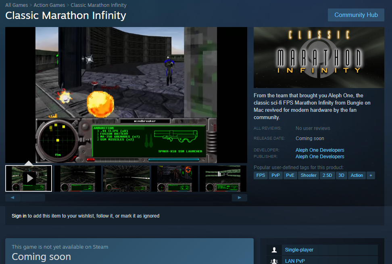Click the thumbnail strip scrollbar handle
The height and width of the screenshot is (264, 392).
click(33, 198)
